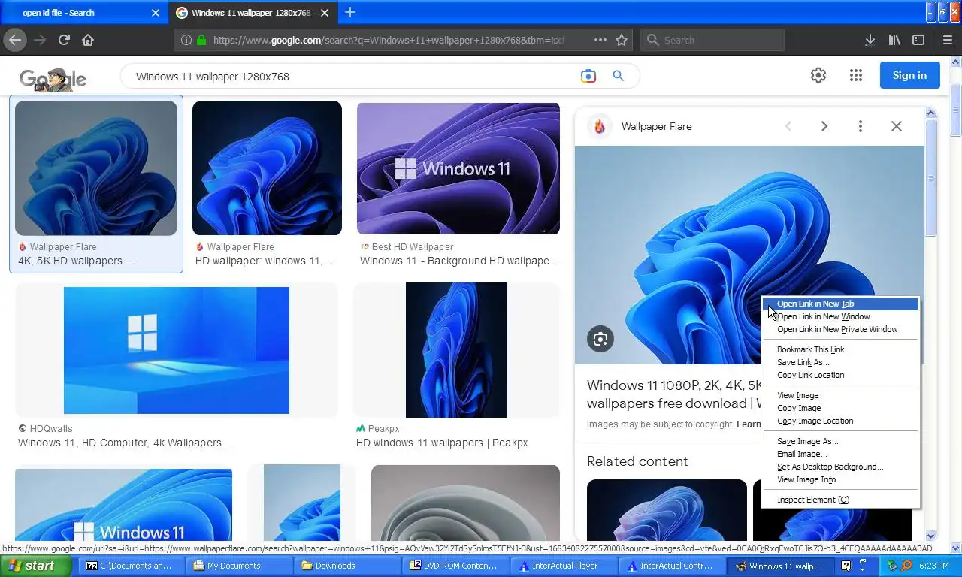Open the Firefox Home page icon
Viewport: 962px width, 577px height.
(88, 40)
